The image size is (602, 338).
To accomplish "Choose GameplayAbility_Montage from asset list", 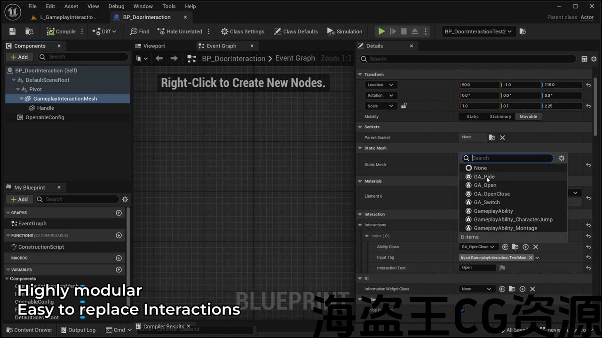I will point(513,228).
